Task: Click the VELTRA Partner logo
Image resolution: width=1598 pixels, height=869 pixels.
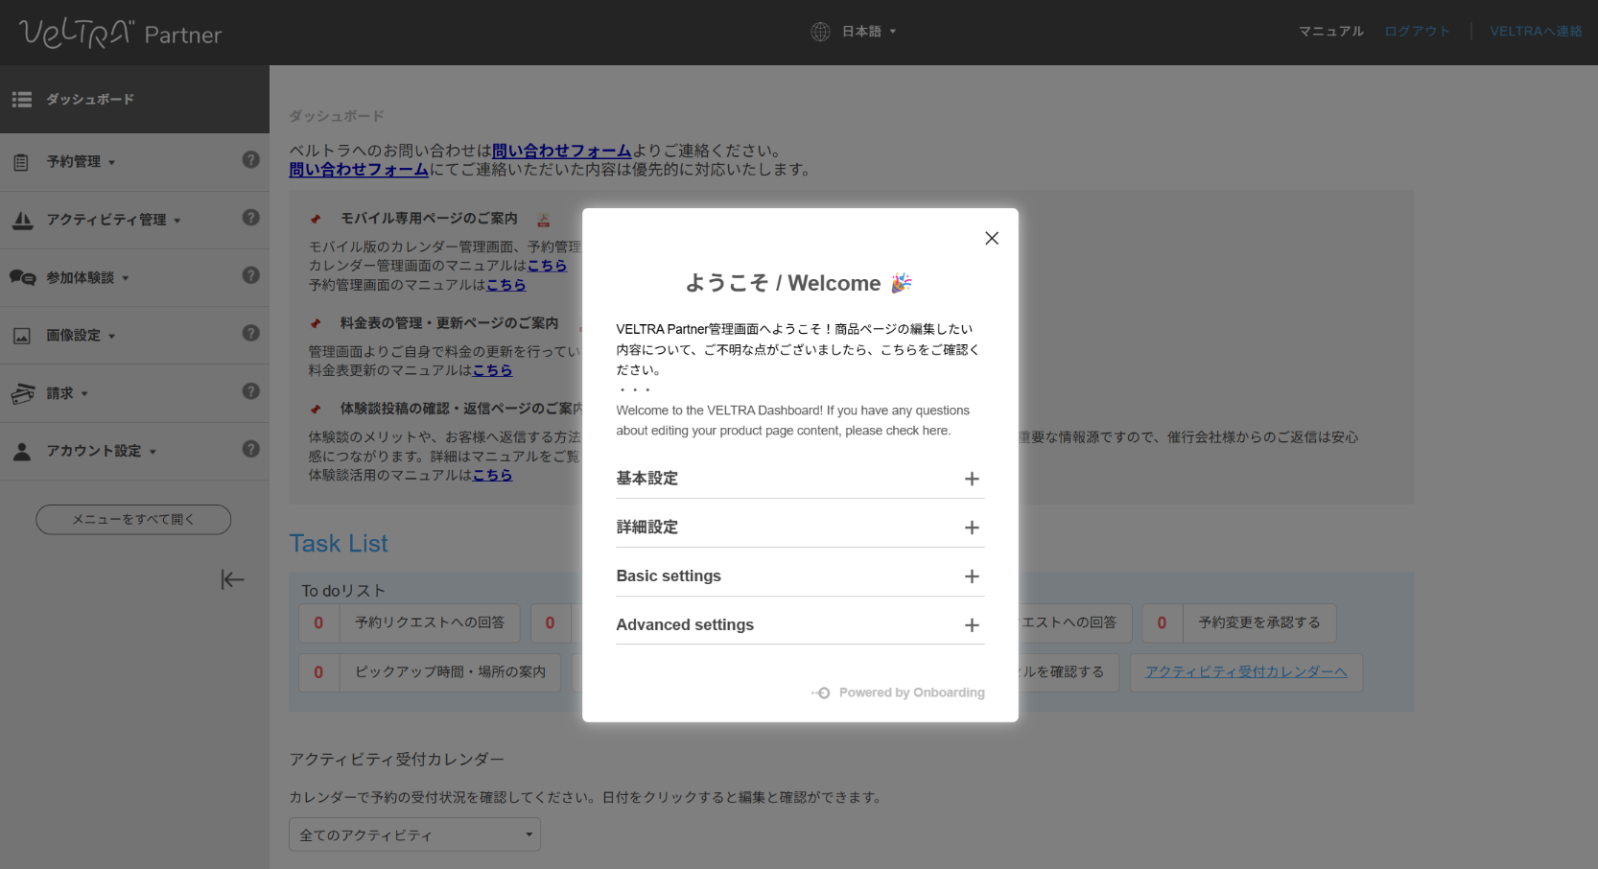Action: [x=121, y=34]
